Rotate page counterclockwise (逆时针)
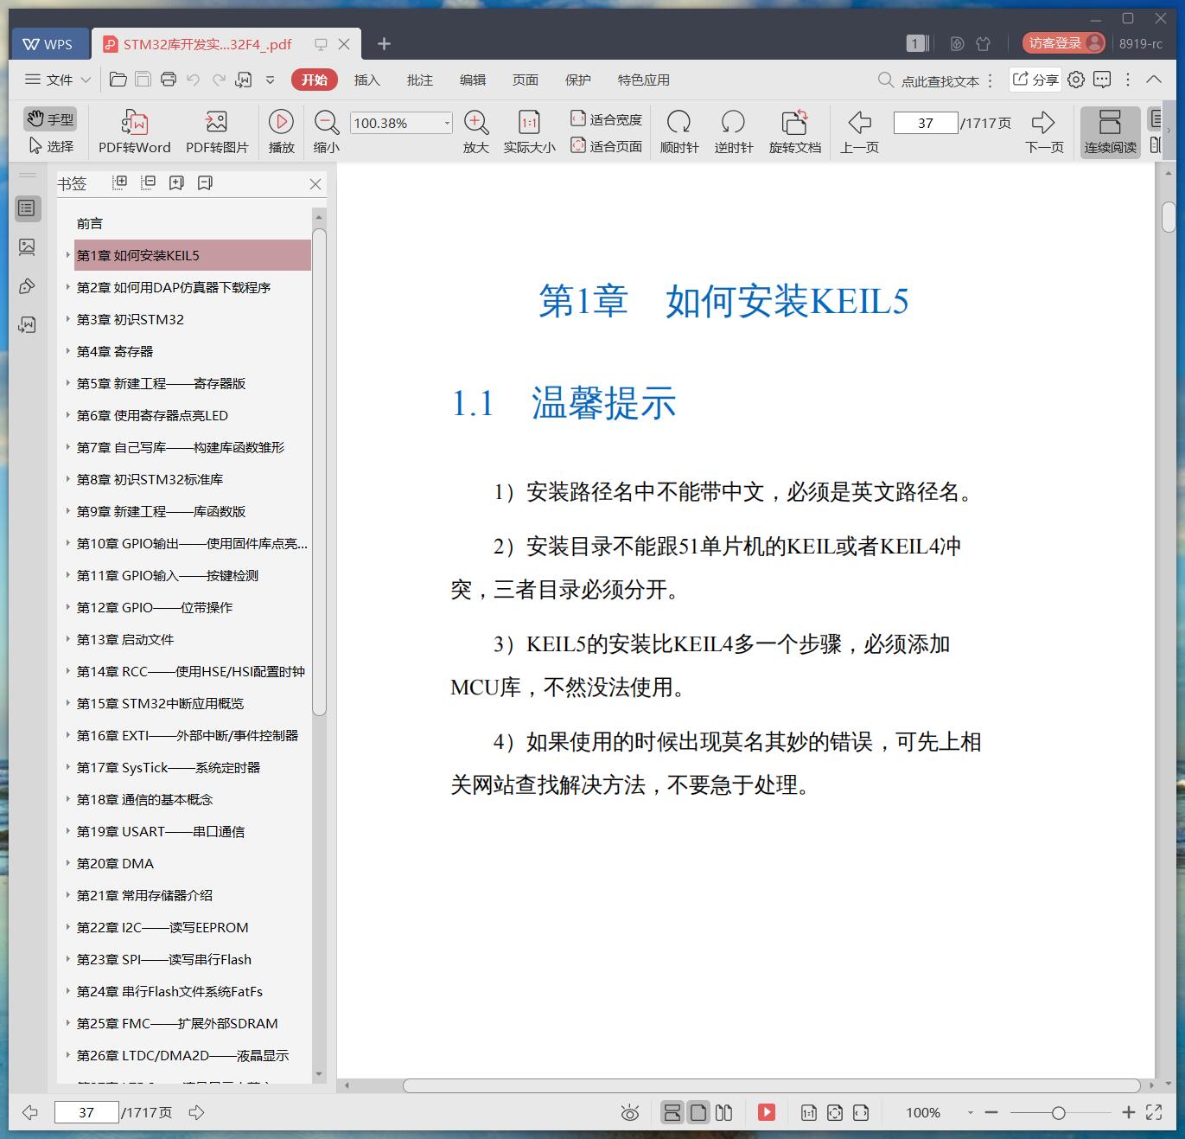 tap(733, 131)
